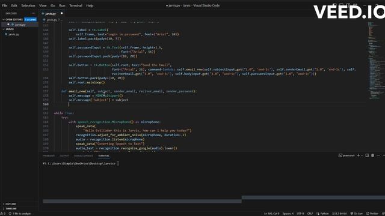Screen dimensions: 385x216
Task: Click the UTF-8 encoding indicator
Action: point(300,214)
